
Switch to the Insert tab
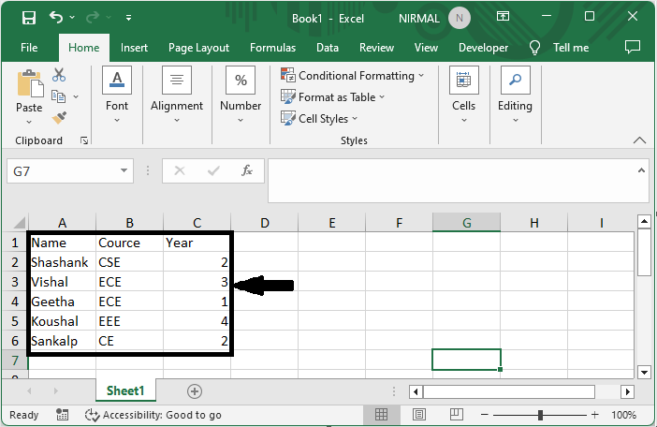click(x=134, y=48)
